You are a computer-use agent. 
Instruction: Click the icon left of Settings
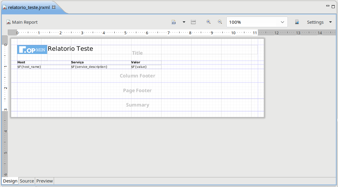(297, 22)
